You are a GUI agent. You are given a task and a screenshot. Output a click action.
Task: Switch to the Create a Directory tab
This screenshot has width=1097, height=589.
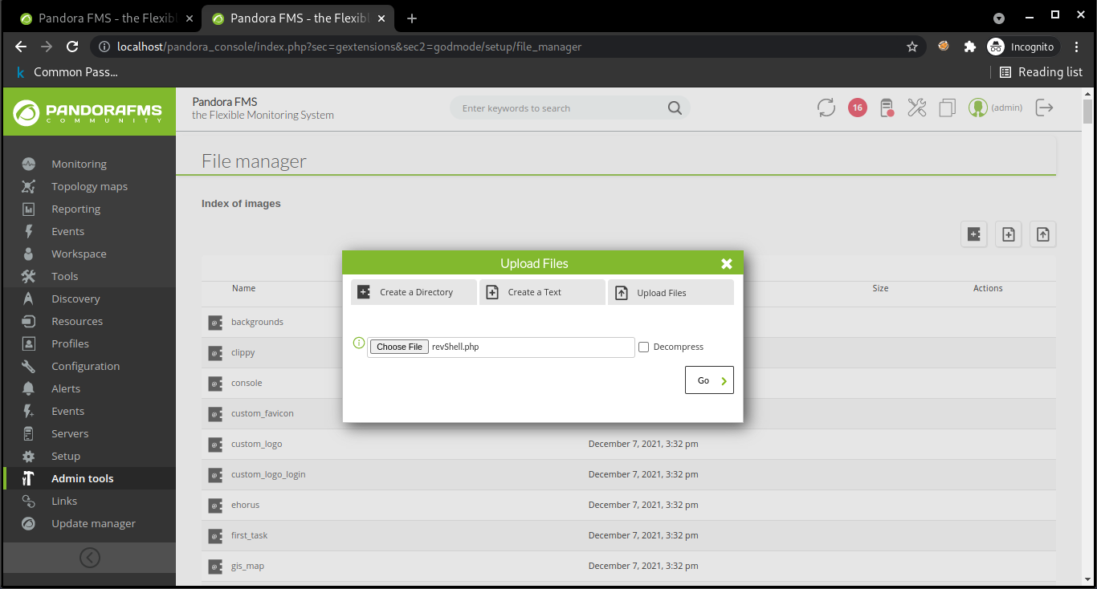point(414,292)
